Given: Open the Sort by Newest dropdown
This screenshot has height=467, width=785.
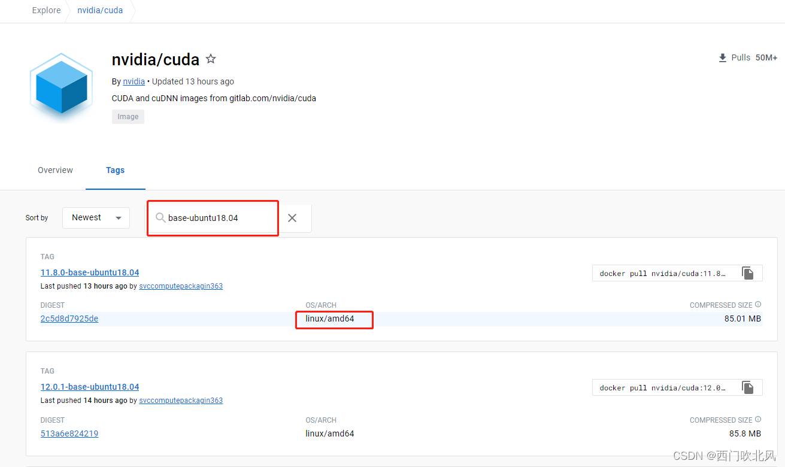Looking at the screenshot, I should 96,218.
